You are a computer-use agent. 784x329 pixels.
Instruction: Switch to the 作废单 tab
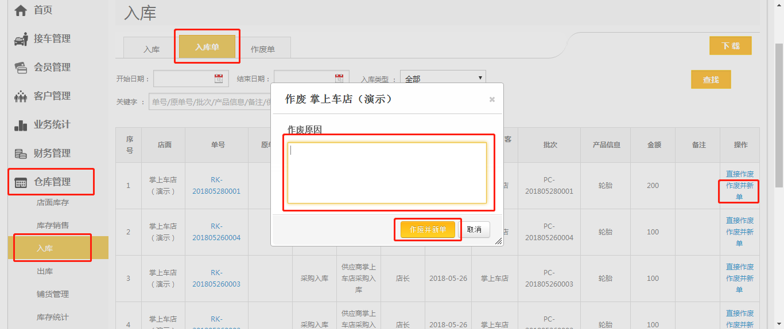[x=263, y=49]
